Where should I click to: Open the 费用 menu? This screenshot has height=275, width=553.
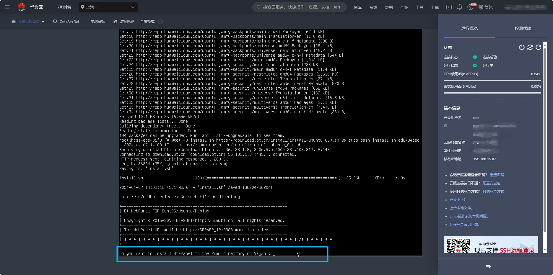coord(388,7)
